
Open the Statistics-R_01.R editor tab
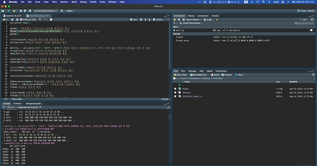[14, 16]
